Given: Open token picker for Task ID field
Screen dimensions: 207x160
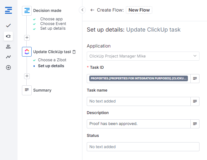Looking at the screenshot, I should (195, 78).
